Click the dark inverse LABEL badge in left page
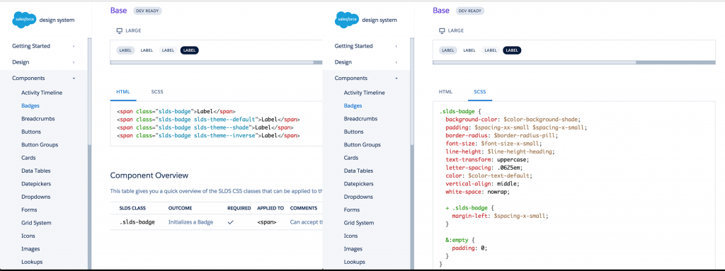The height and width of the screenshot is (271, 725). [x=190, y=50]
